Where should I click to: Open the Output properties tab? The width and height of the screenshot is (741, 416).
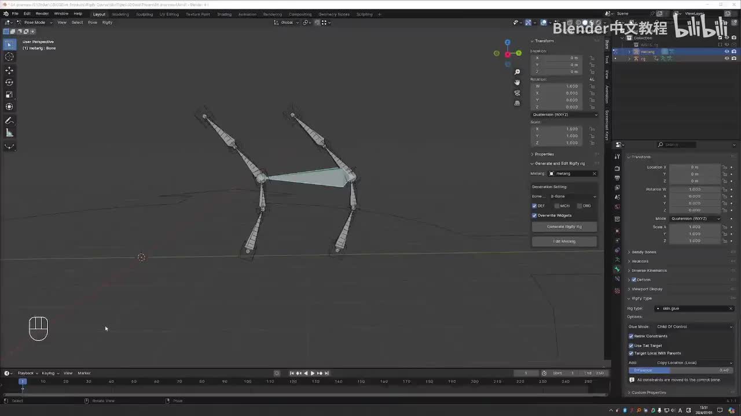pos(617,178)
